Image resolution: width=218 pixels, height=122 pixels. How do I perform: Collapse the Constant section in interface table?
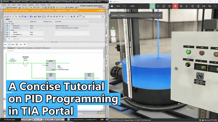coord(9,37)
